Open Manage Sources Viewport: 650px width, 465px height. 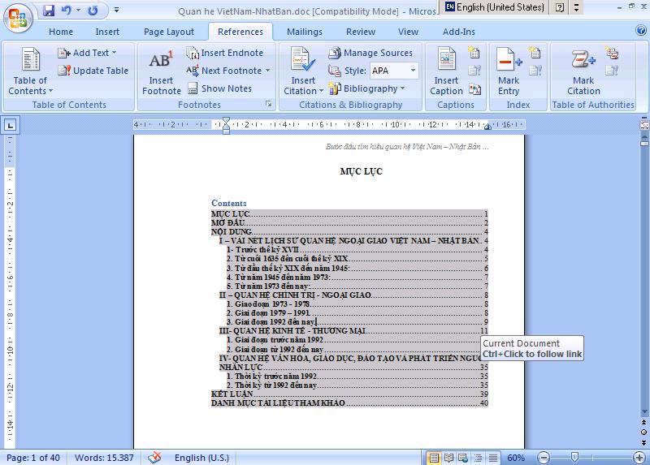pyautogui.click(x=370, y=53)
